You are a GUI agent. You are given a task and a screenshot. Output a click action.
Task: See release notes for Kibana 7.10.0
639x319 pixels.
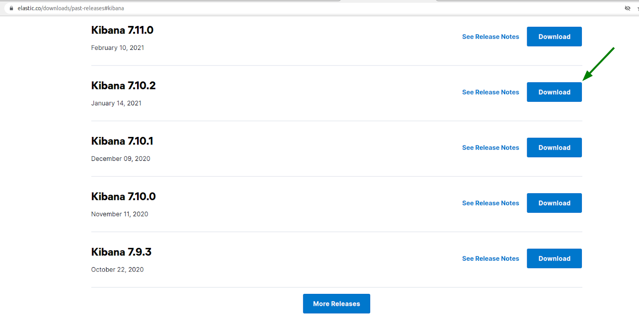490,203
